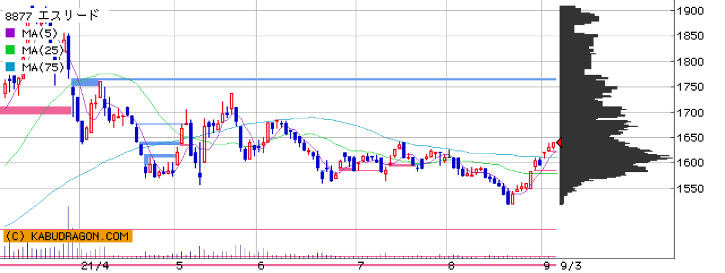The width and height of the screenshot is (725, 273).
Task: Click the month 6 date axis label
Action: point(260,265)
